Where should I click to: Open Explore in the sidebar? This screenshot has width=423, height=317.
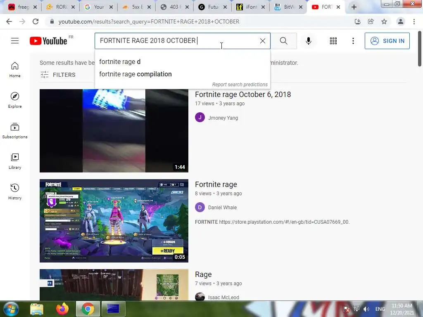pyautogui.click(x=15, y=100)
